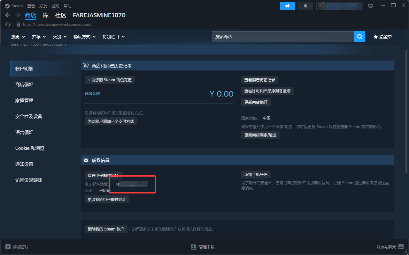Expand the 浏览 dropdown menu

click(x=18, y=37)
